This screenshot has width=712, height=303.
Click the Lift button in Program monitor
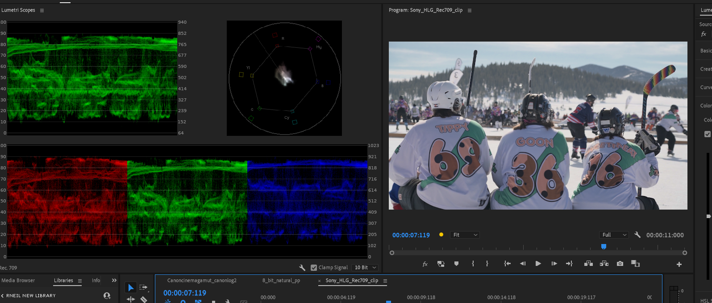[x=588, y=264]
